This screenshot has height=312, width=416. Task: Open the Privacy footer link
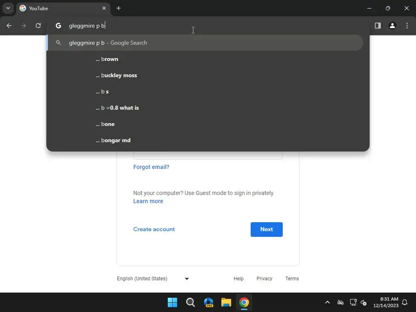pos(264,279)
